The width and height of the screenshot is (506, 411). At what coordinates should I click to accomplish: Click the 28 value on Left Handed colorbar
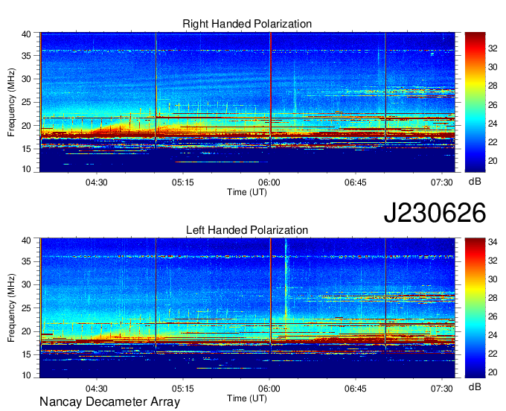point(493,298)
